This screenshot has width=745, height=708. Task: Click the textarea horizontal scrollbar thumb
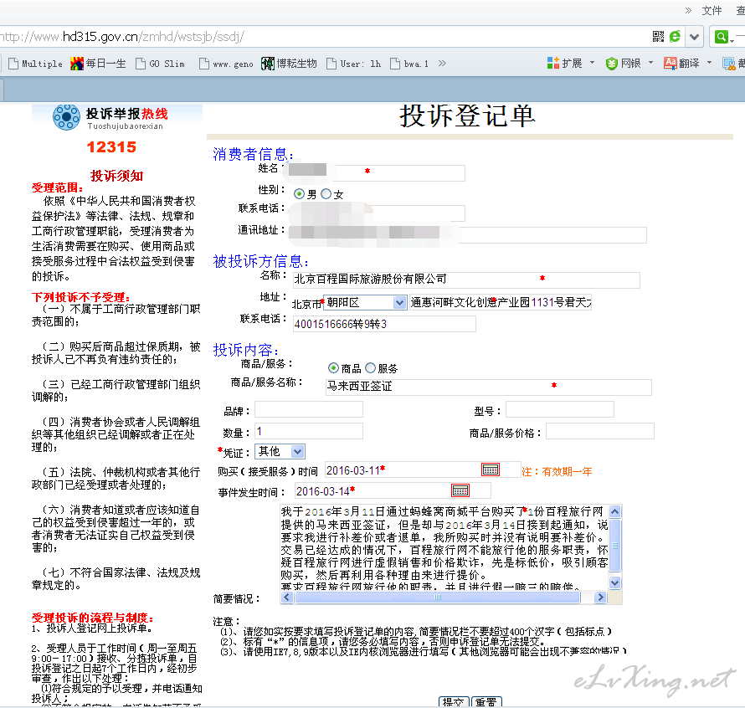[438, 598]
